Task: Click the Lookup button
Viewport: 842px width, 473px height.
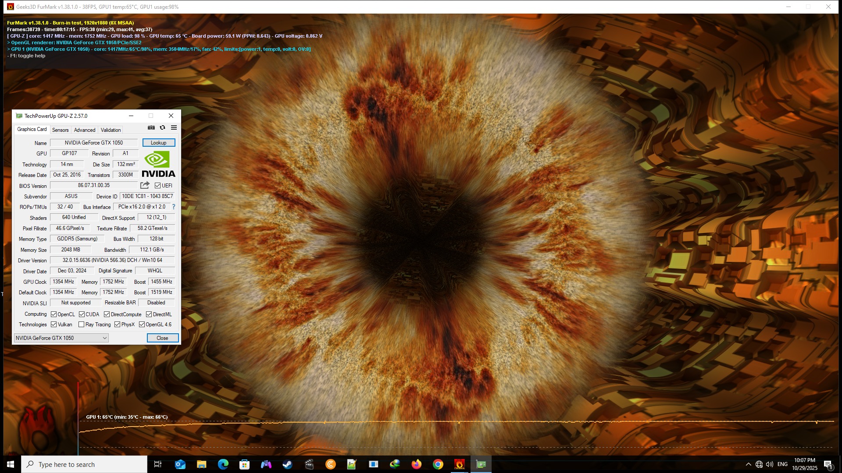Action: click(x=158, y=143)
